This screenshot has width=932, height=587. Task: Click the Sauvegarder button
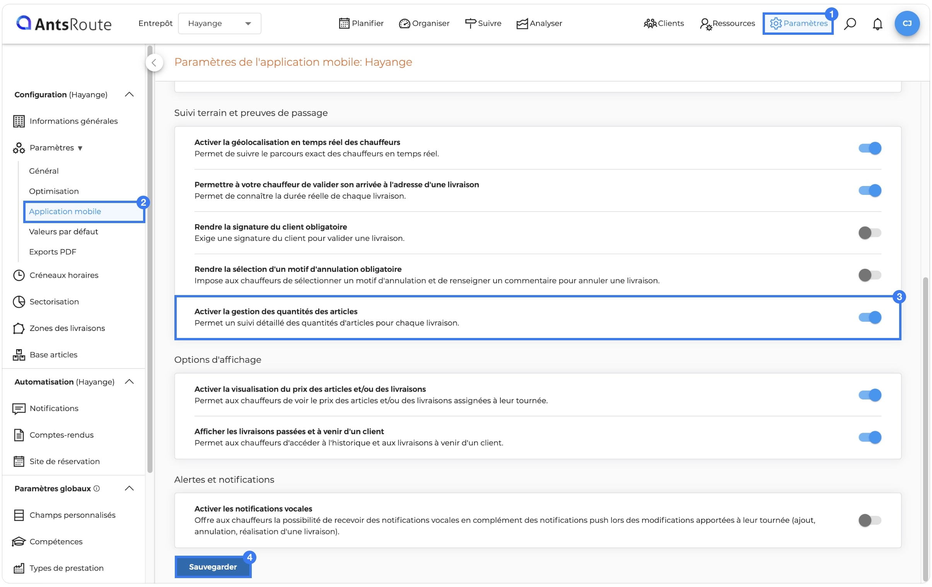point(213,567)
